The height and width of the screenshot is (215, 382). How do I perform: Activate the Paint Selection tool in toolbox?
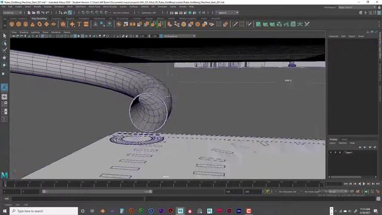[x=4, y=50]
